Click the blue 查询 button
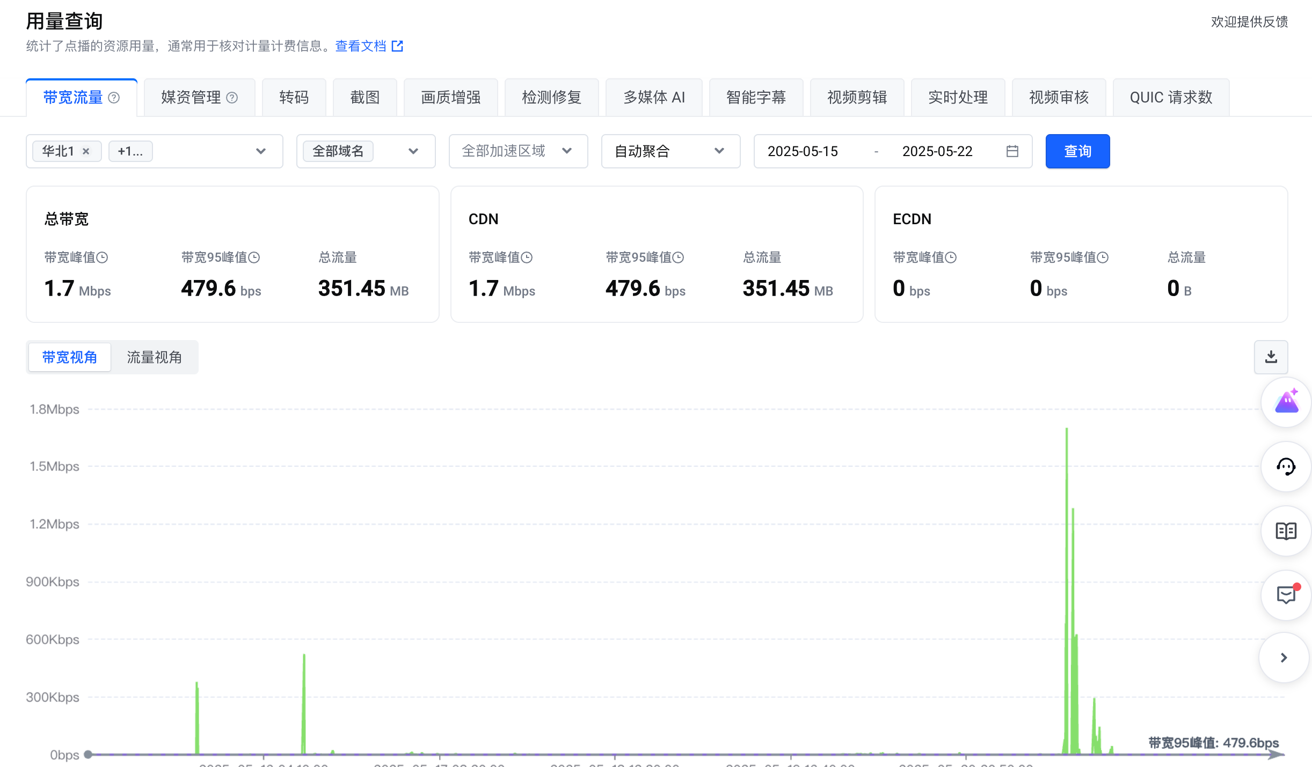The image size is (1312, 767). 1077,151
